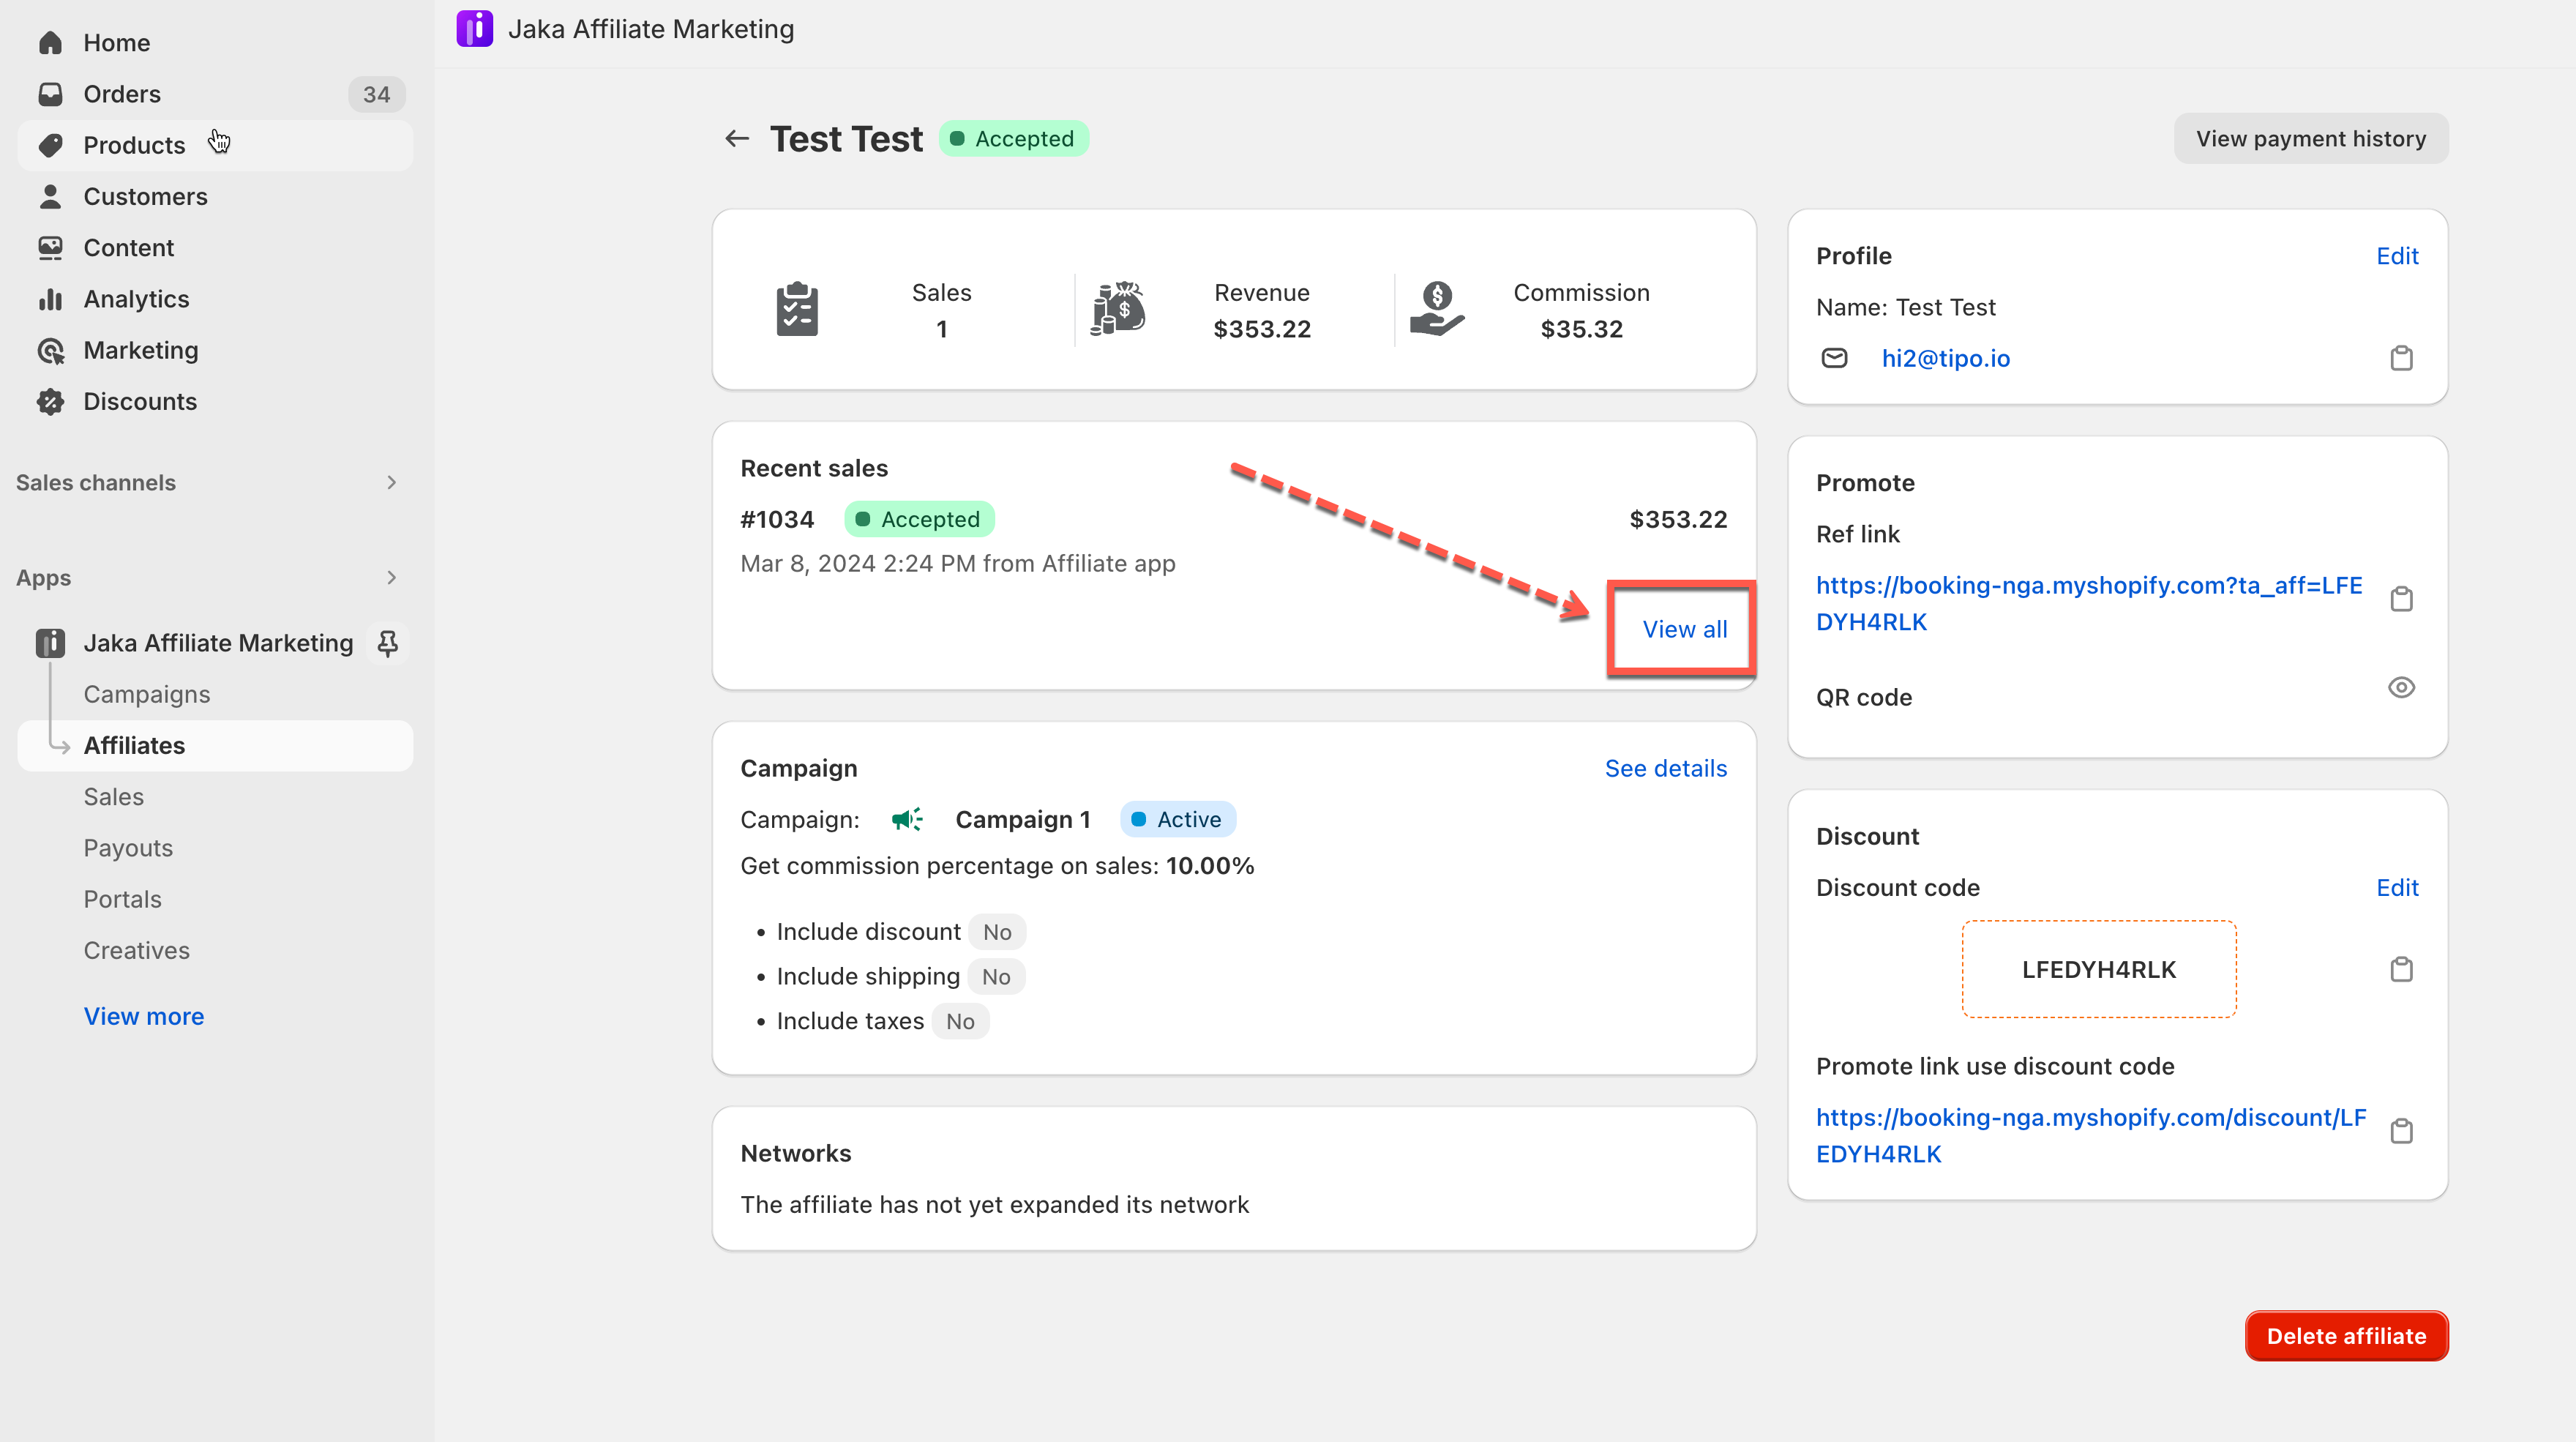Expand the Sales channels section chevron
Viewport: 2576px width, 1442px height.
coord(391,483)
